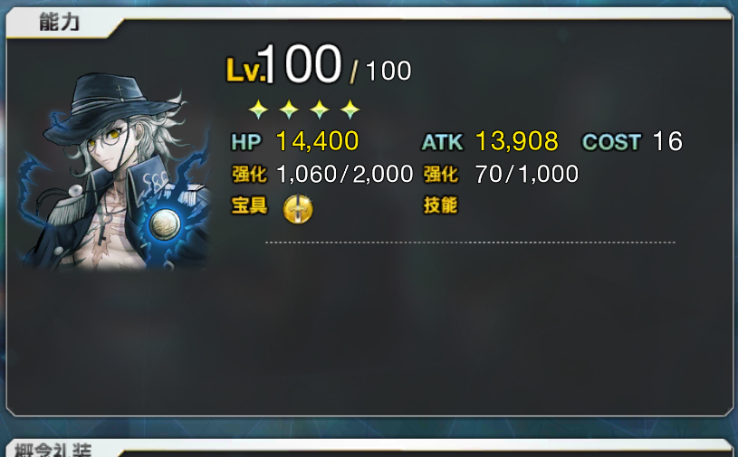The height and width of the screenshot is (457, 738).
Task: Click the ATK 强化 value 70/1,000
Action: click(527, 174)
